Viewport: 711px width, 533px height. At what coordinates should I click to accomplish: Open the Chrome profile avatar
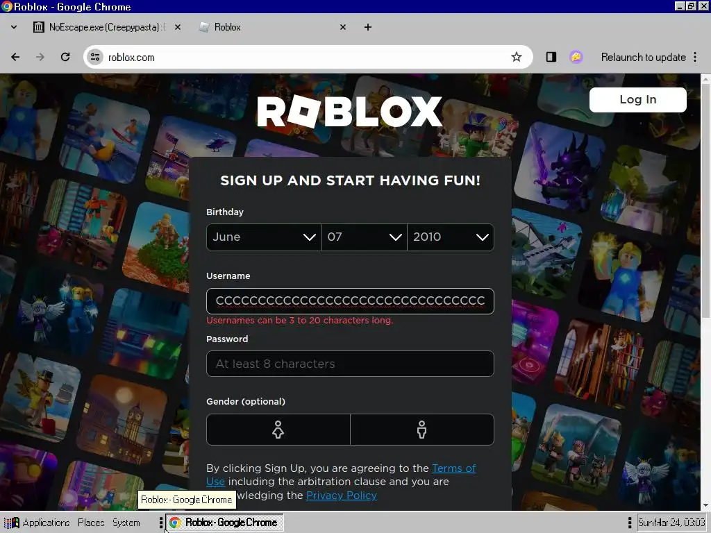576,57
